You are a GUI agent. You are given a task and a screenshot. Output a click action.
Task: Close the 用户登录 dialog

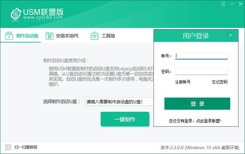tap(231, 35)
